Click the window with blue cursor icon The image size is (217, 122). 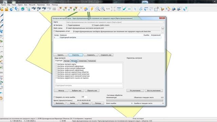(146, 9)
